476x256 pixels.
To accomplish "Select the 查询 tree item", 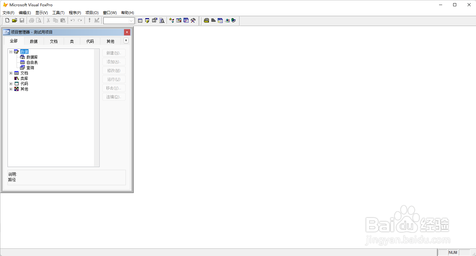I will (30, 68).
